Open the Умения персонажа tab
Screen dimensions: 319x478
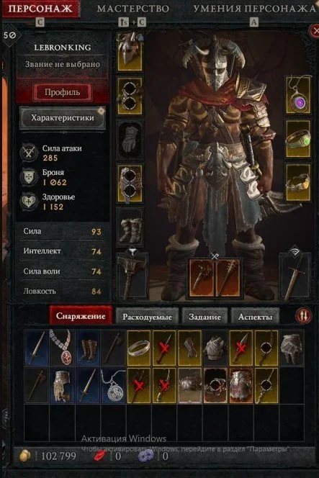point(254,9)
